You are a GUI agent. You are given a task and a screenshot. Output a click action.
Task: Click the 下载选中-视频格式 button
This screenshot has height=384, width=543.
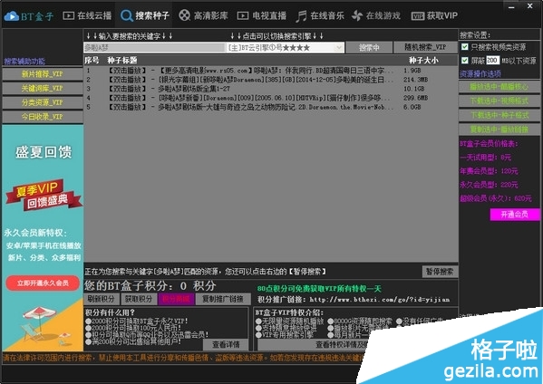499,101
